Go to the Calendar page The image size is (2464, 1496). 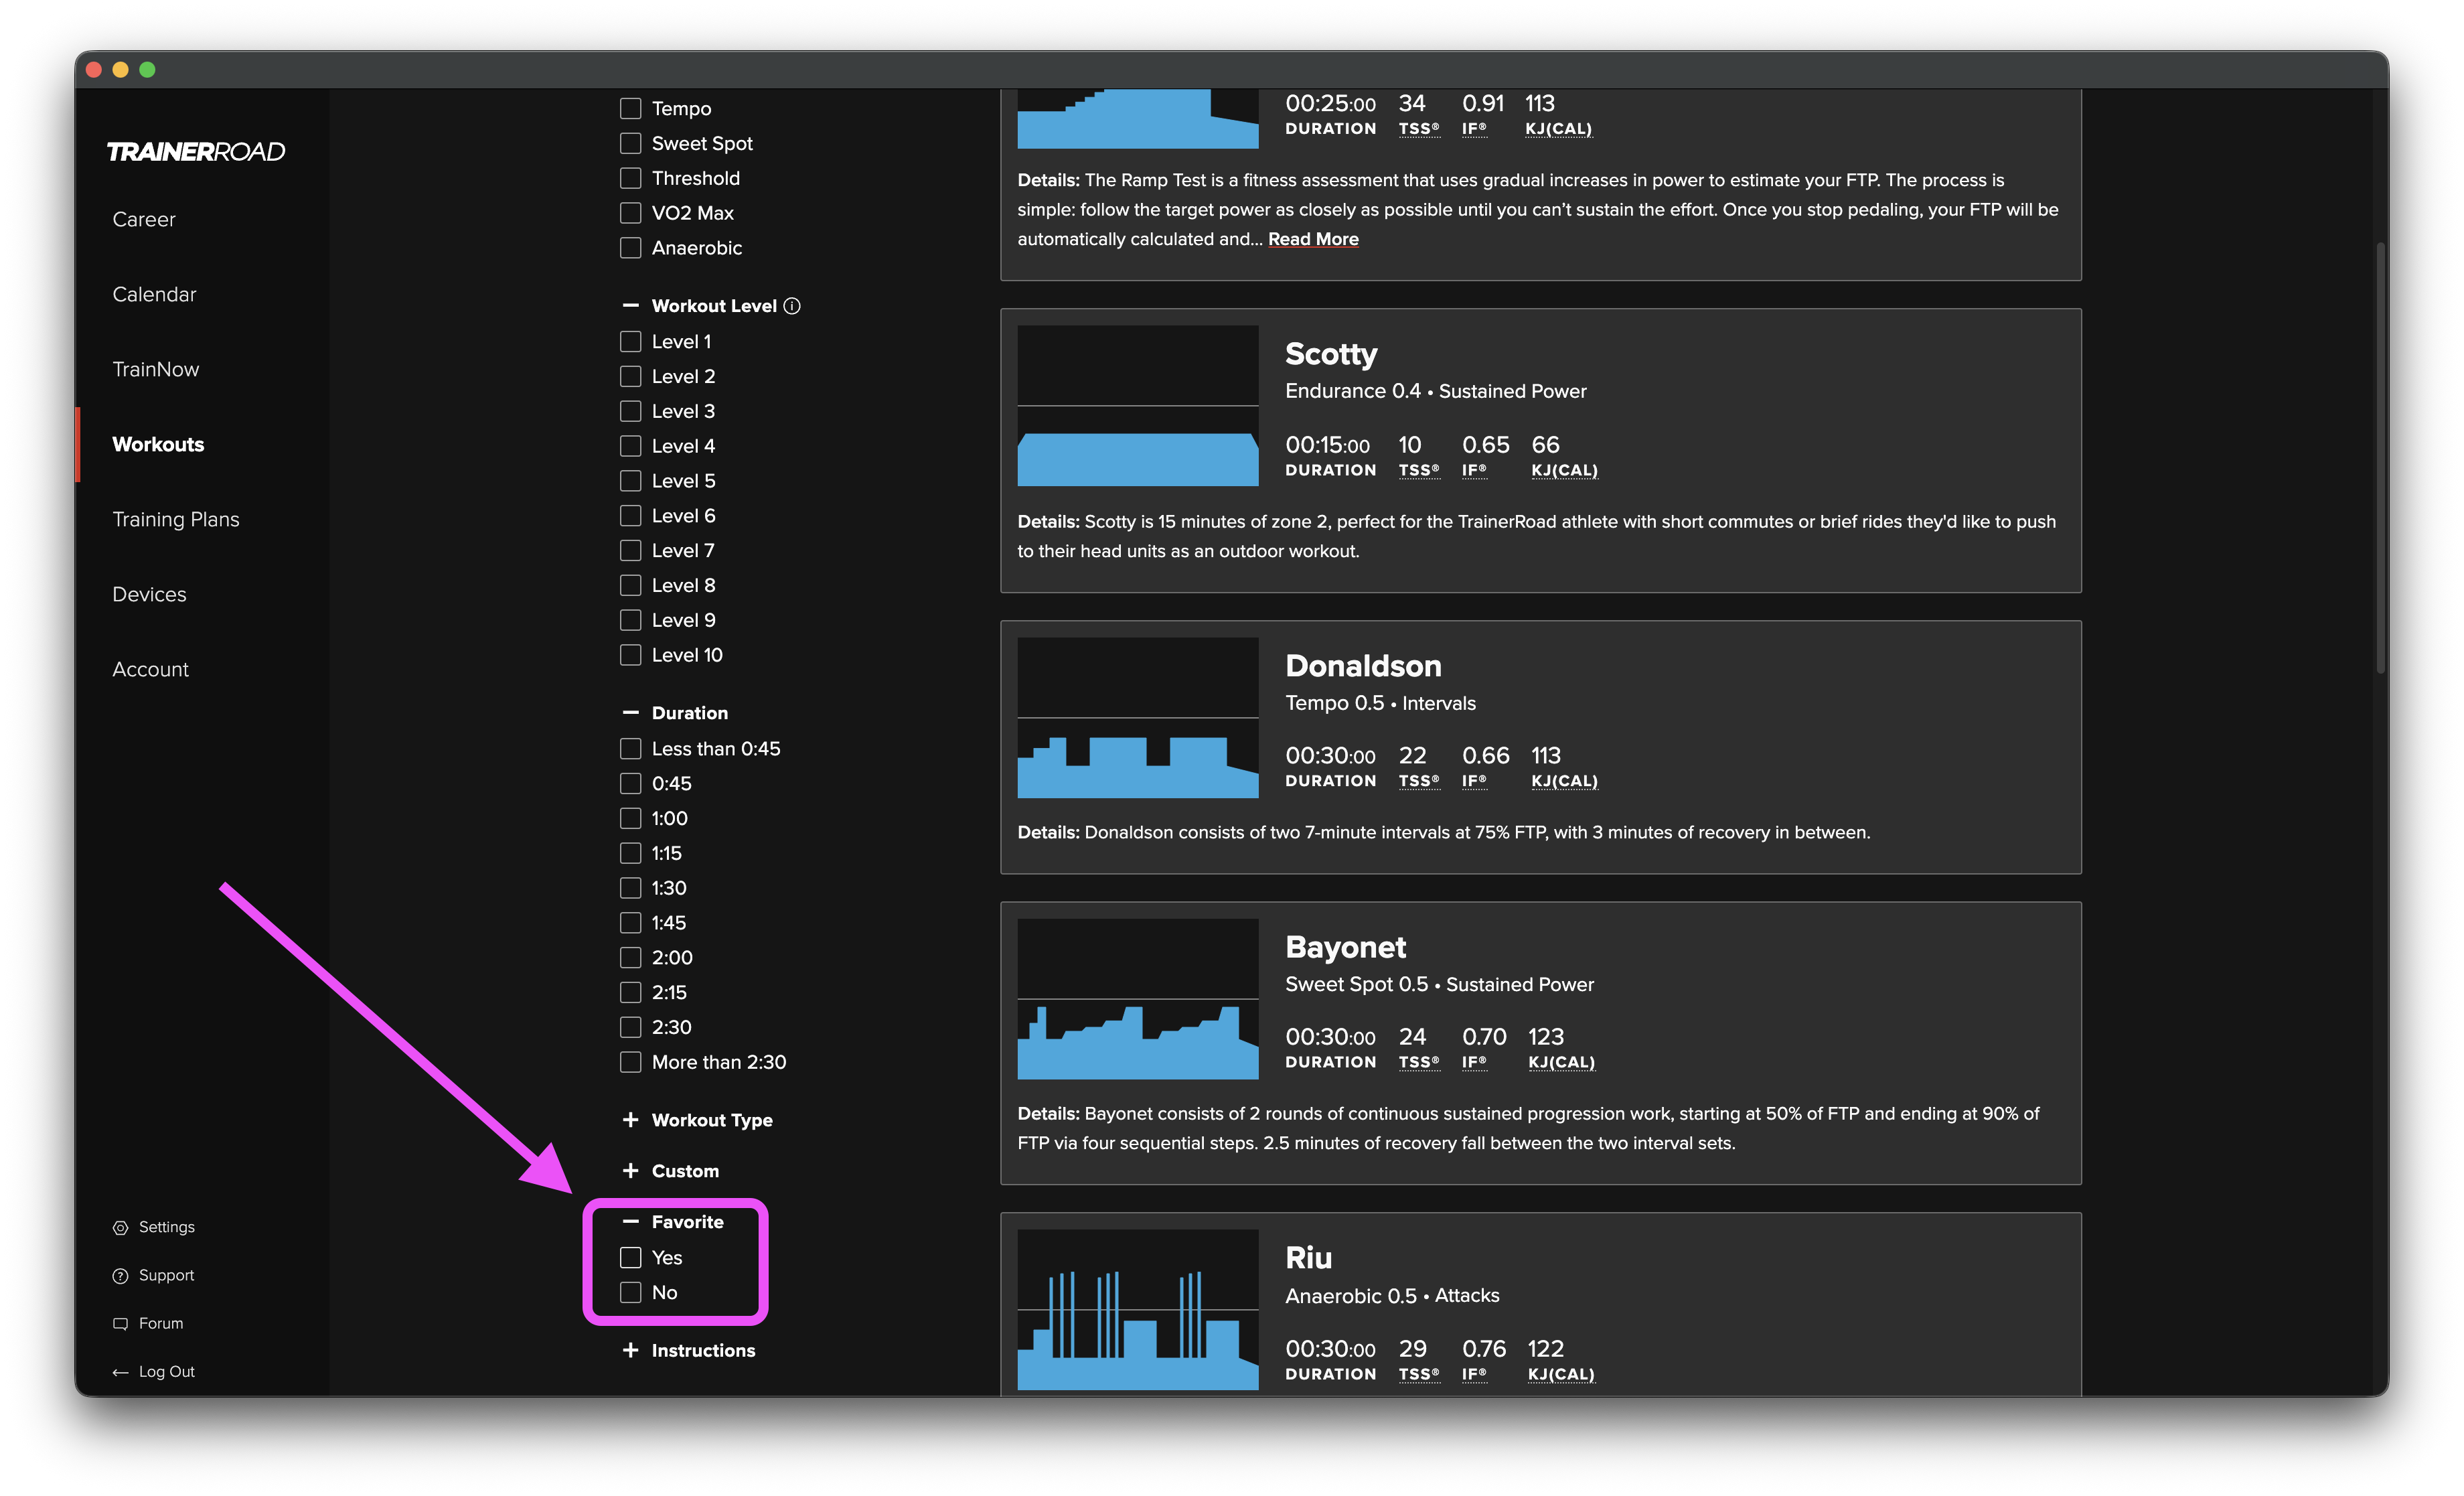click(154, 294)
